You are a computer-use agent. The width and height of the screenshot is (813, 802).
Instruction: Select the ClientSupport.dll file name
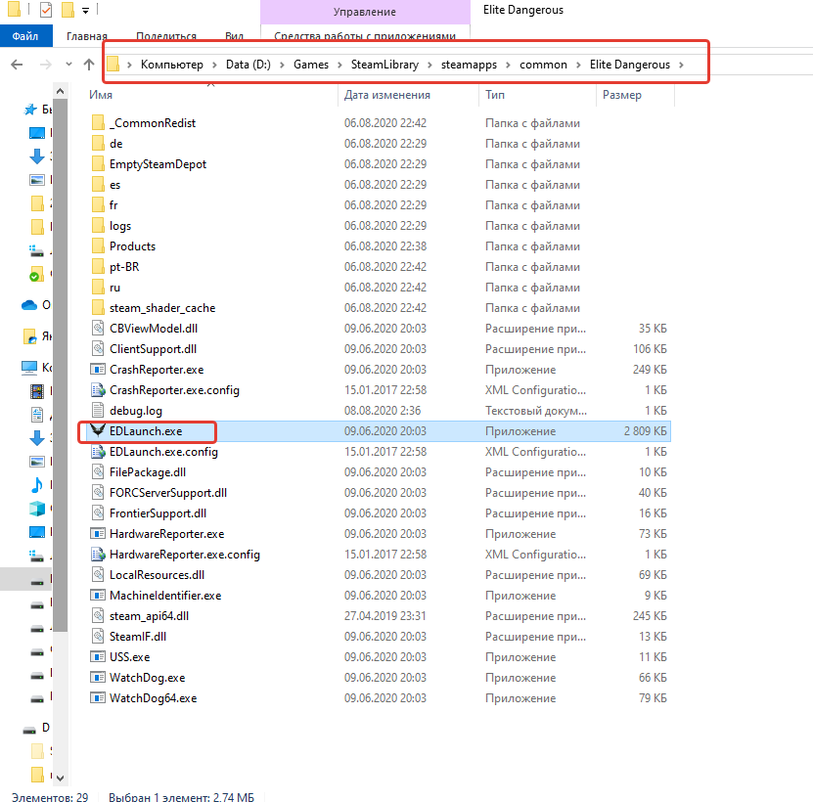[x=153, y=348]
